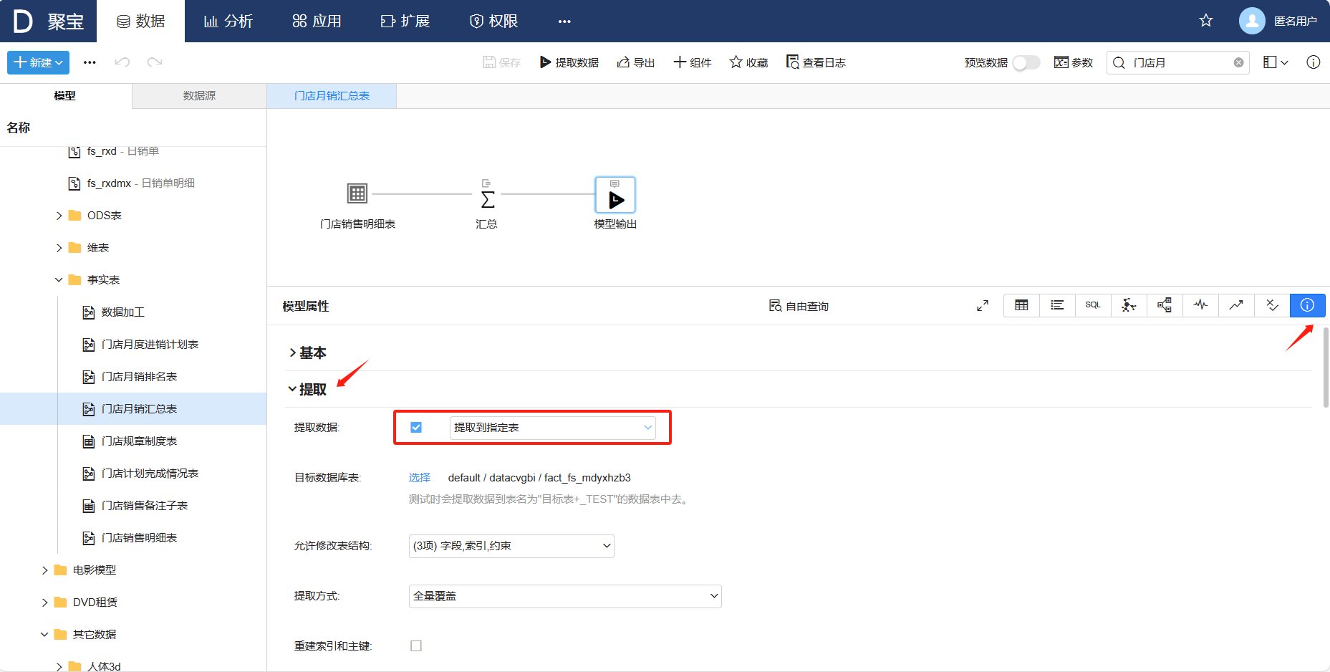Open the field list view icon
This screenshot has height=672, width=1330.
(1057, 305)
